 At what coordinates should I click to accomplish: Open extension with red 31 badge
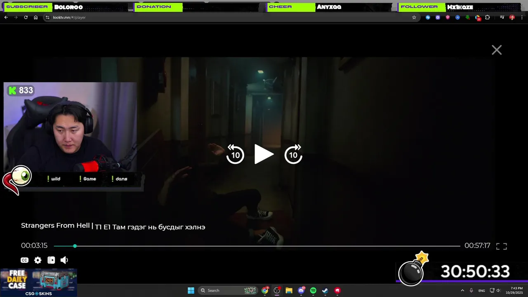click(478, 18)
